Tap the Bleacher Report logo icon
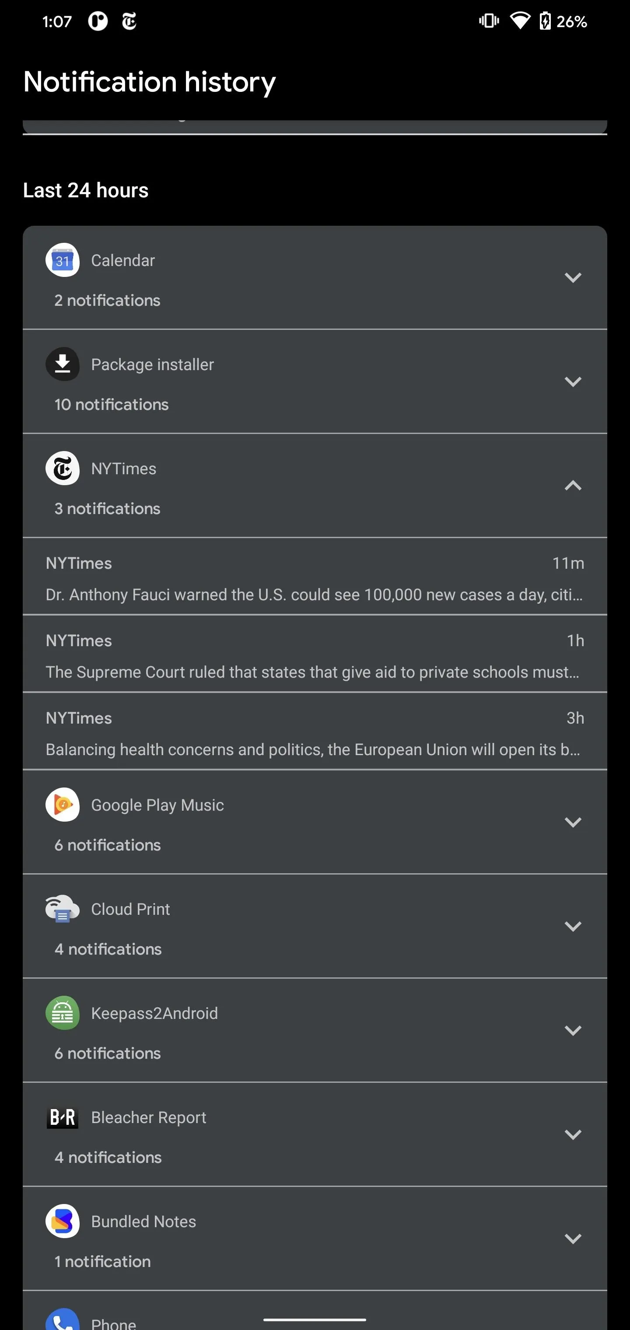Screen dimensions: 630x1330 (x=63, y=1117)
